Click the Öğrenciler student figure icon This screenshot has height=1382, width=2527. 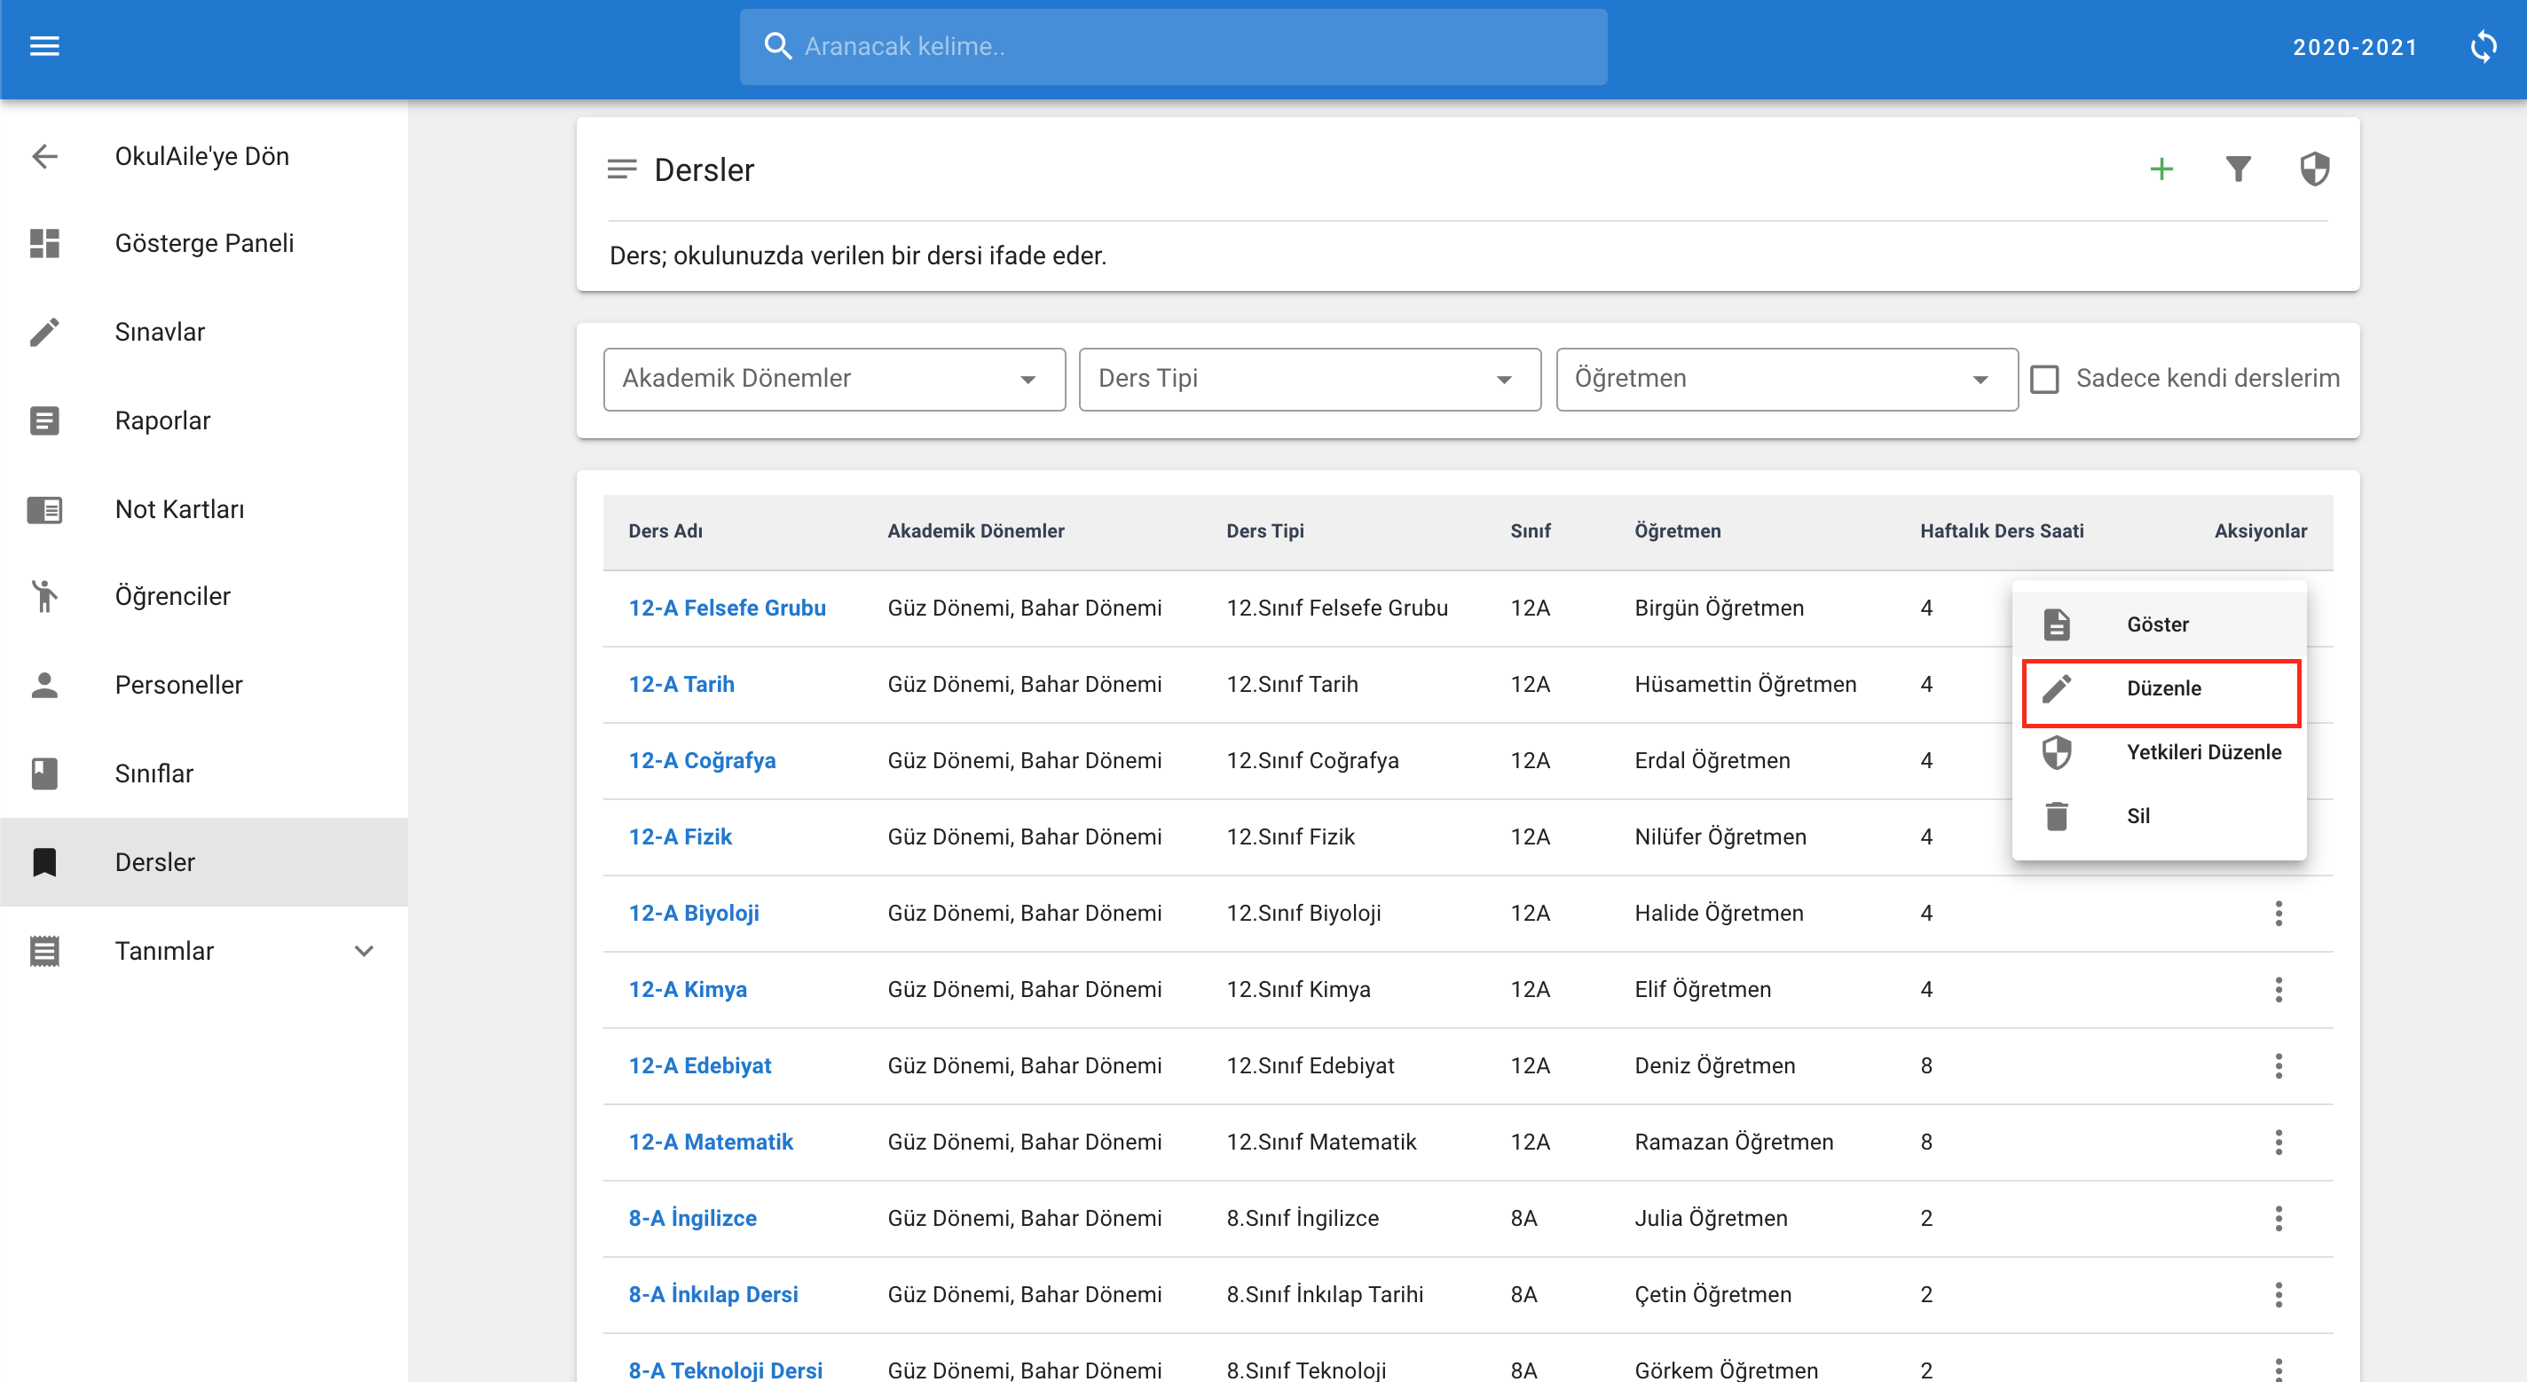pyautogui.click(x=44, y=596)
